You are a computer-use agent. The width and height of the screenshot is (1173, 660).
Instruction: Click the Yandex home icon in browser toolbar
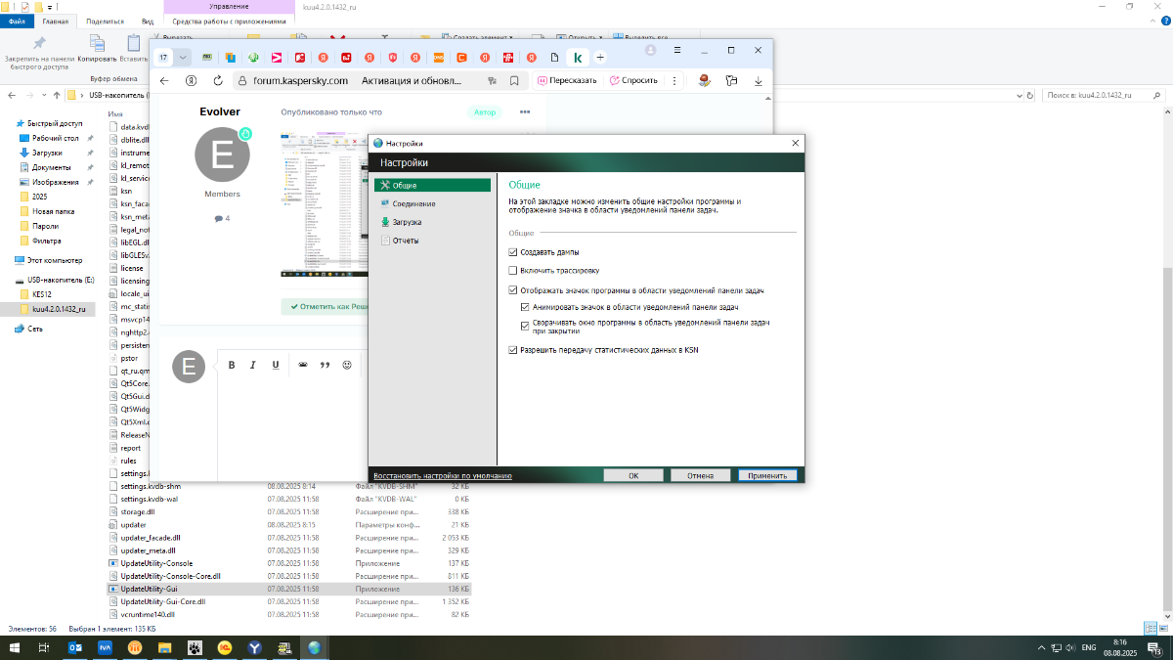point(192,81)
